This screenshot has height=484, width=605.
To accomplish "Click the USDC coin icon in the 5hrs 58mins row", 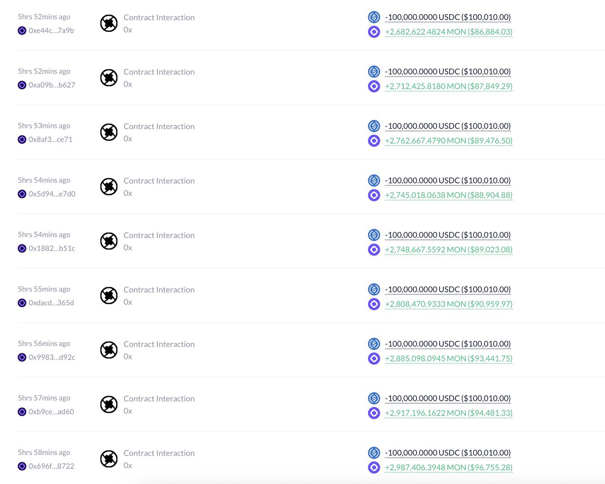I will pos(374,453).
